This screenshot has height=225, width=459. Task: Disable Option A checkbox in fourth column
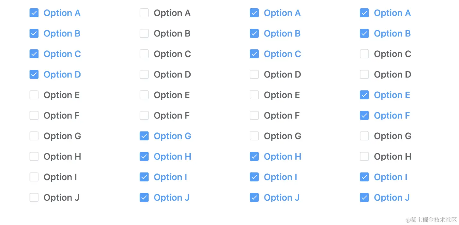click(x=364, y=13)
